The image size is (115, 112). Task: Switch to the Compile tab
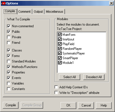10,11
